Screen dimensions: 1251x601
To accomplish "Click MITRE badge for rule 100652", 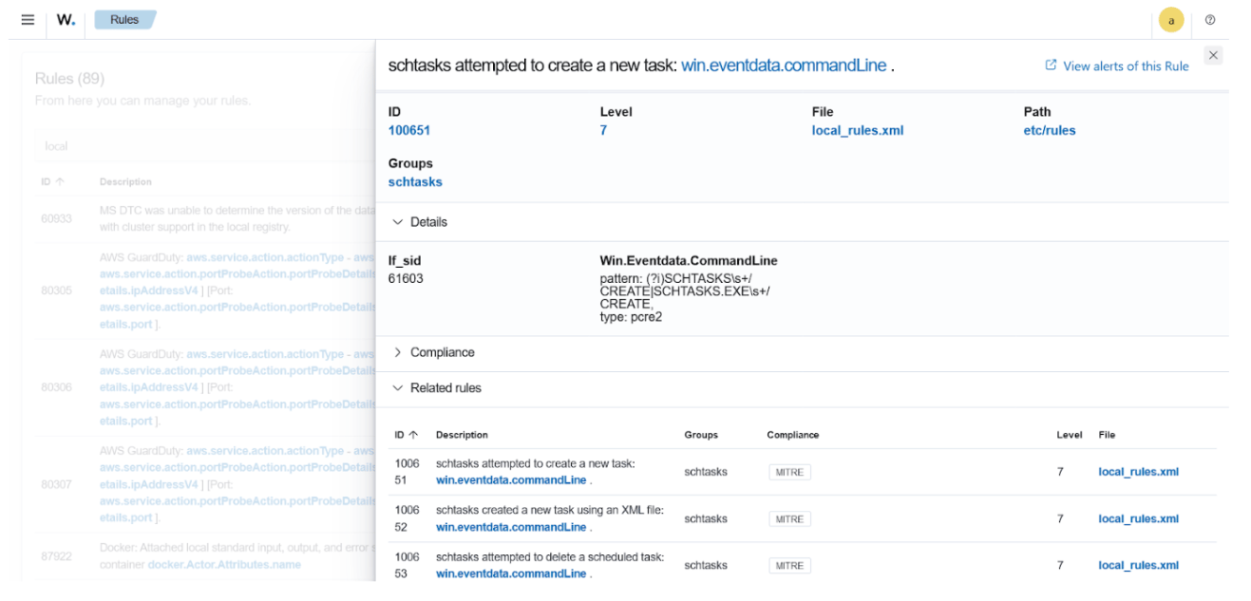I will (789, 519).
